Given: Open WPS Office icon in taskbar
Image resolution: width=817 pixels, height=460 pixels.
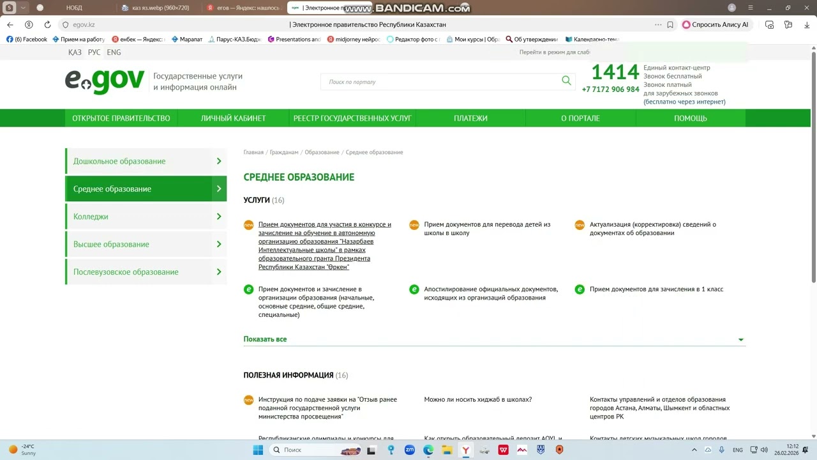Looking at the screenshot, I should tap(503, 450).
